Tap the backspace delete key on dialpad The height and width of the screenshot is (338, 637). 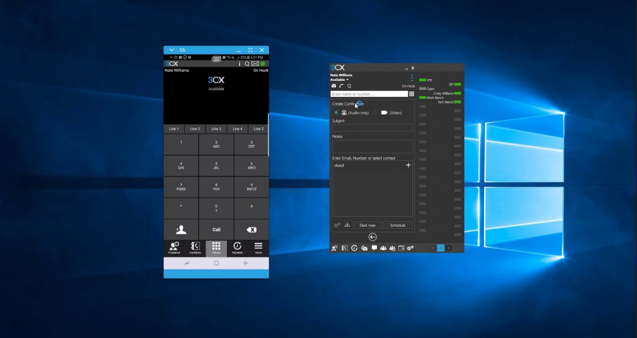[251, 230]
